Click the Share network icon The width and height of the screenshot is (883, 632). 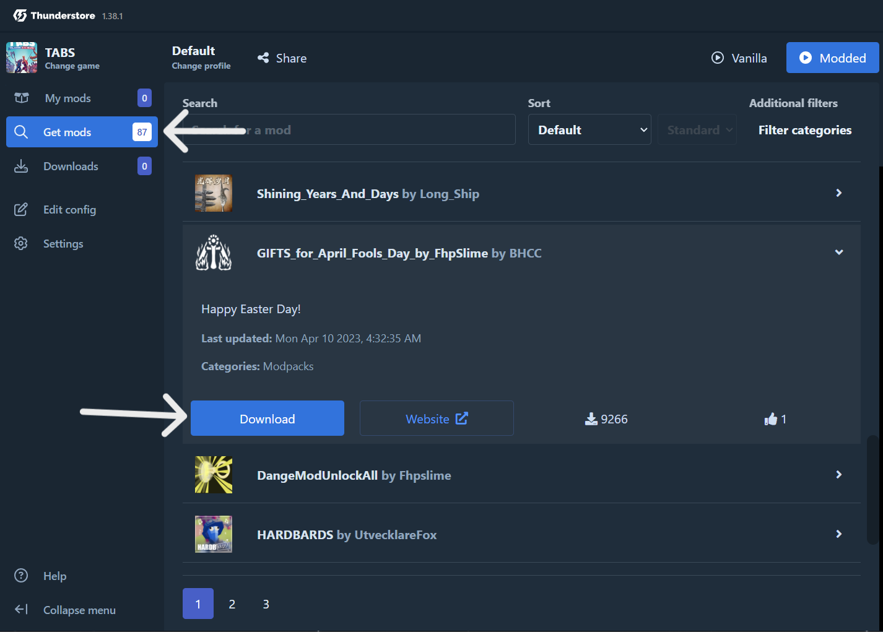coord(263,58)
